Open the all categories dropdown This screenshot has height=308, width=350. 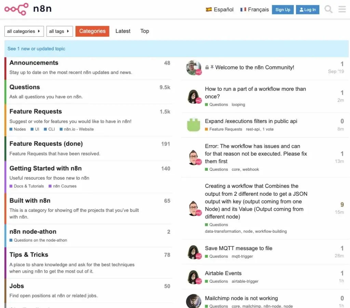(x=24, y=31)
